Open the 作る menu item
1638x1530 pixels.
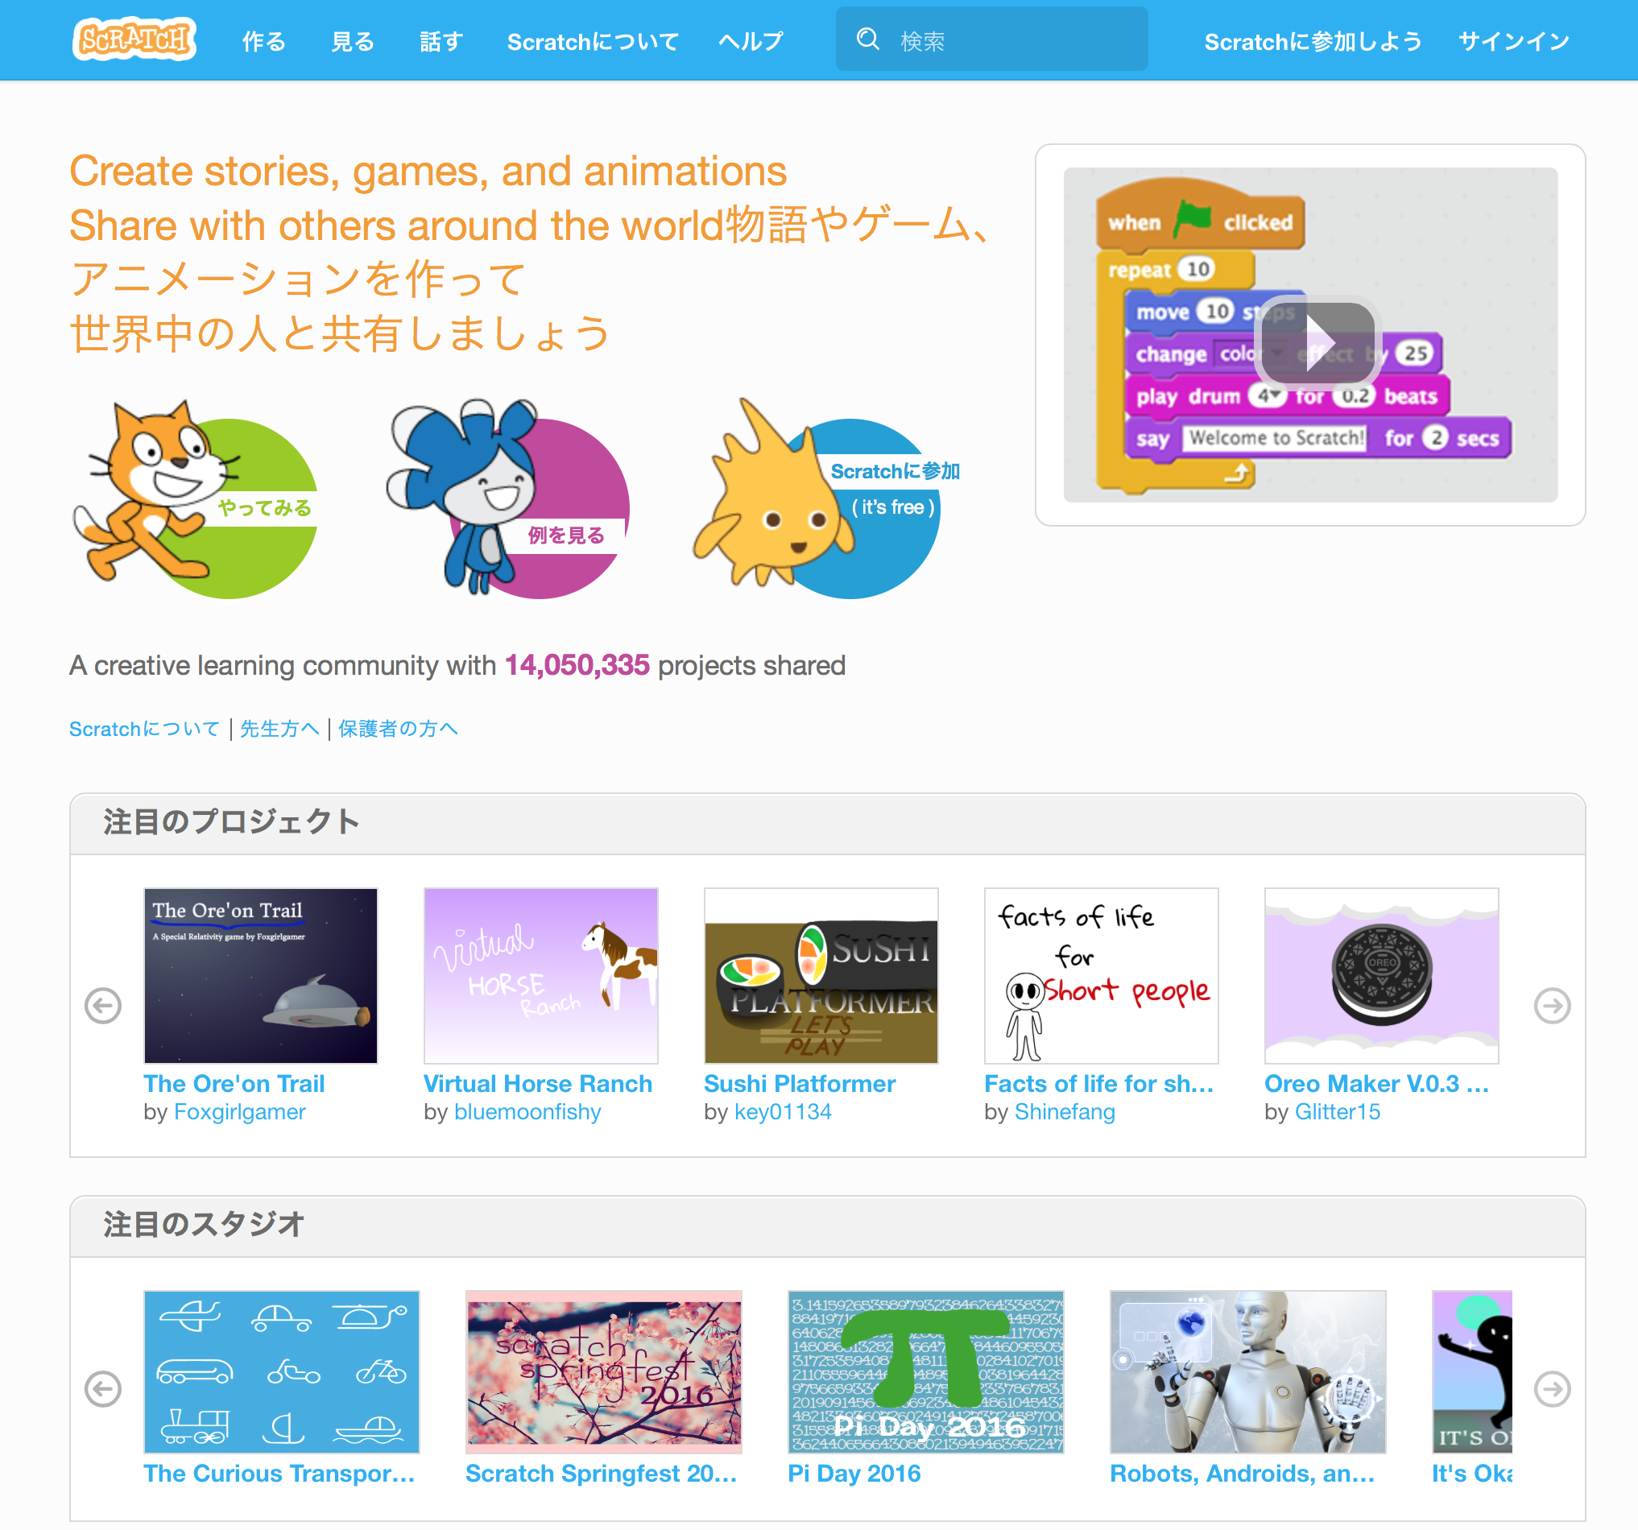(263, 41)
